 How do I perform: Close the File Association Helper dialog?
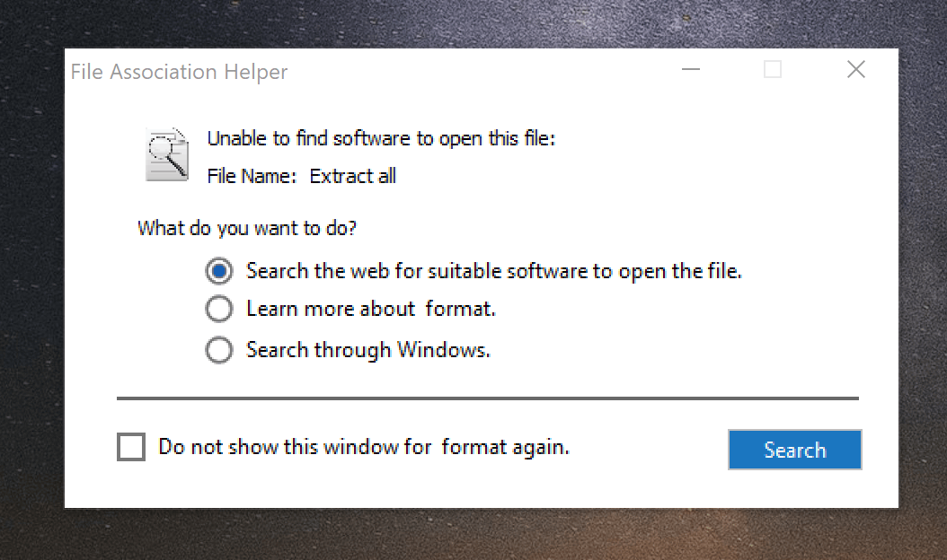pyautogui.click(x=855, y=69)
